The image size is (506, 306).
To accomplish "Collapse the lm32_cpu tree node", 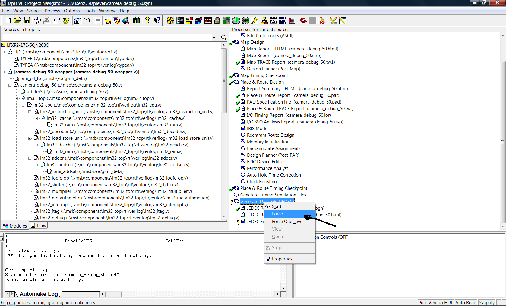I will click(x=23, y=105).
